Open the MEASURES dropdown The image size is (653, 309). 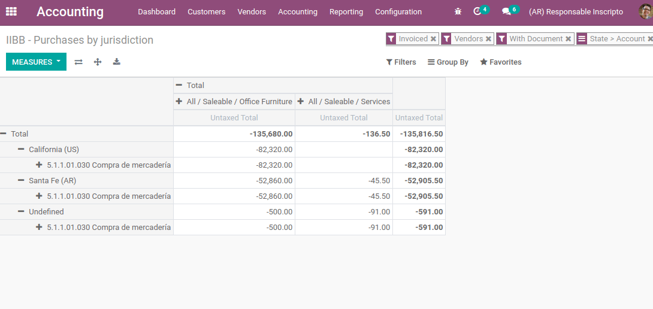point(36,62)
